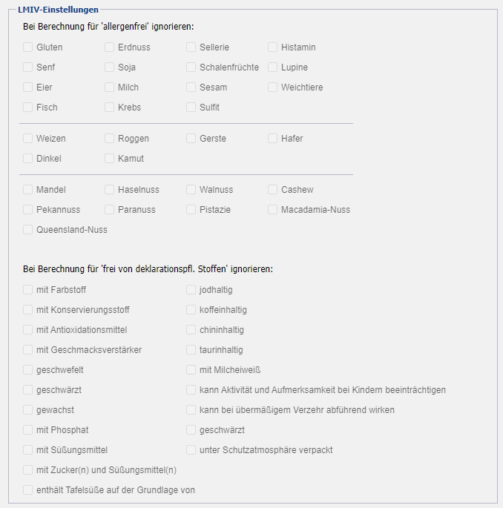Check 'unter Schutzatmosphäre verpackt' option

click(x=191, y=450)
